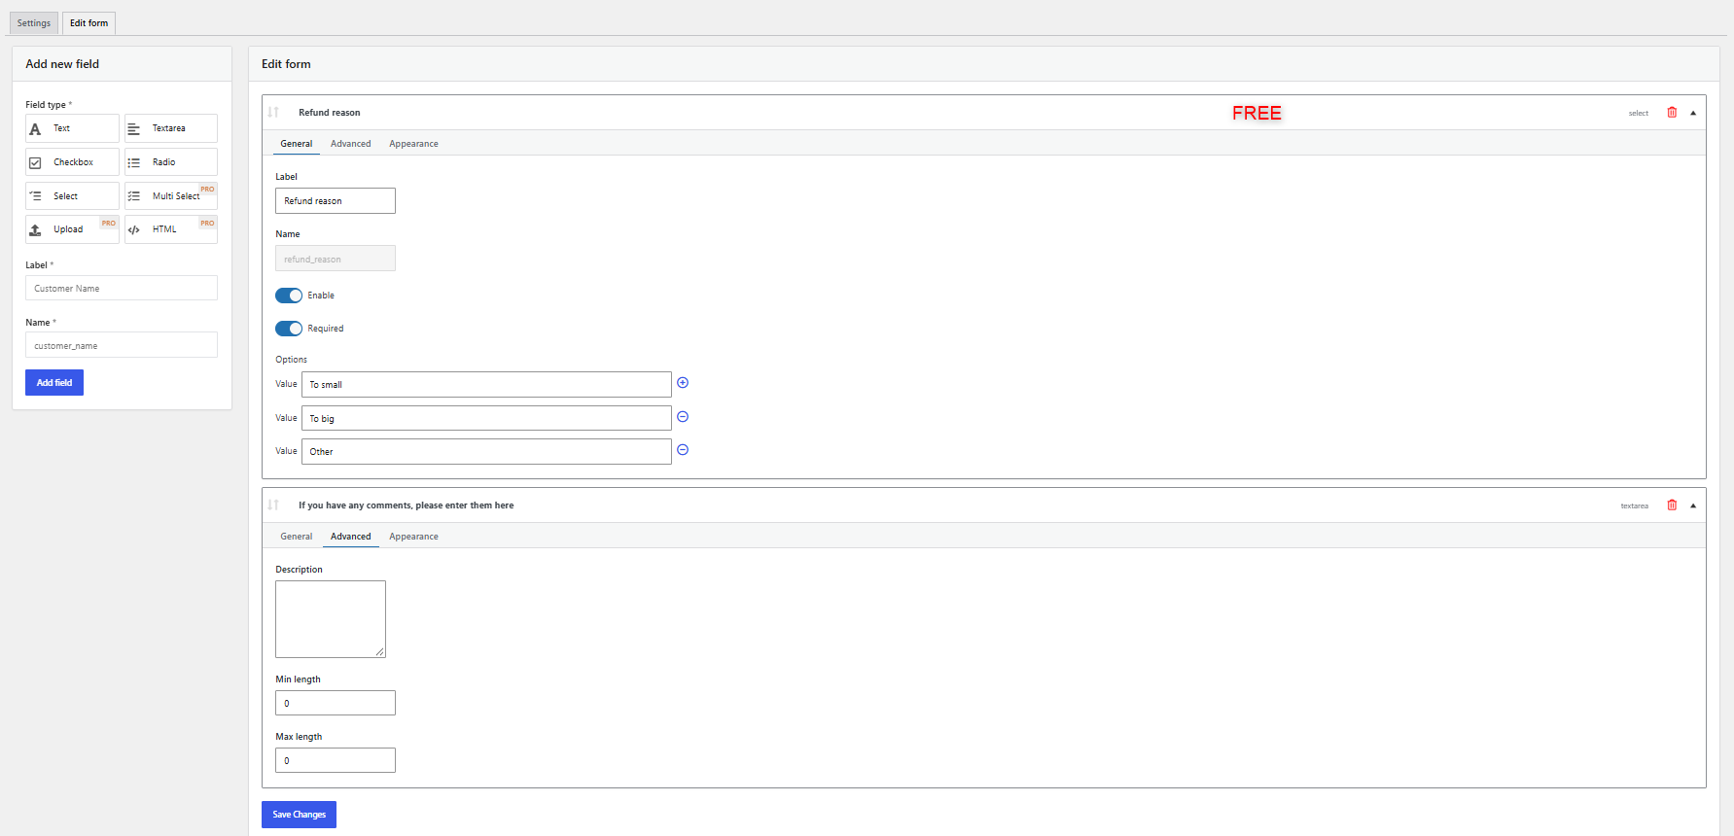The image size is (1734, 836).
Task: Collapse the Refund reason field panel
Action: [1693, 113]
